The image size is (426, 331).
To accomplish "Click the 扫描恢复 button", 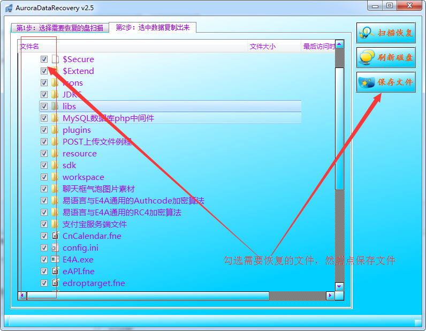I will (386, 33).
